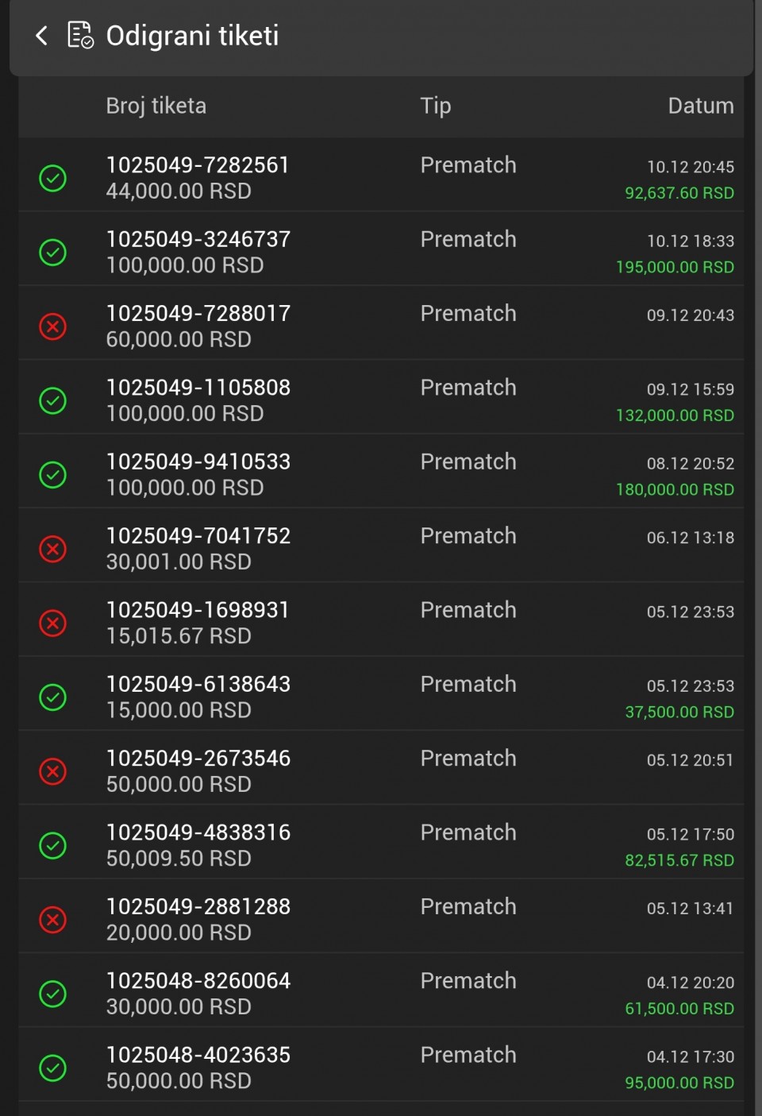Click red cross icon for ticket 1025049-2673546
This screenshot has height=1116, width=762.
[x=53, y=771]
